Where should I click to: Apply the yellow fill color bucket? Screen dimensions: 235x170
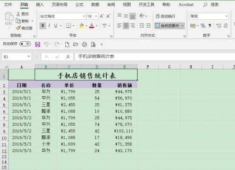click(81, 25)
